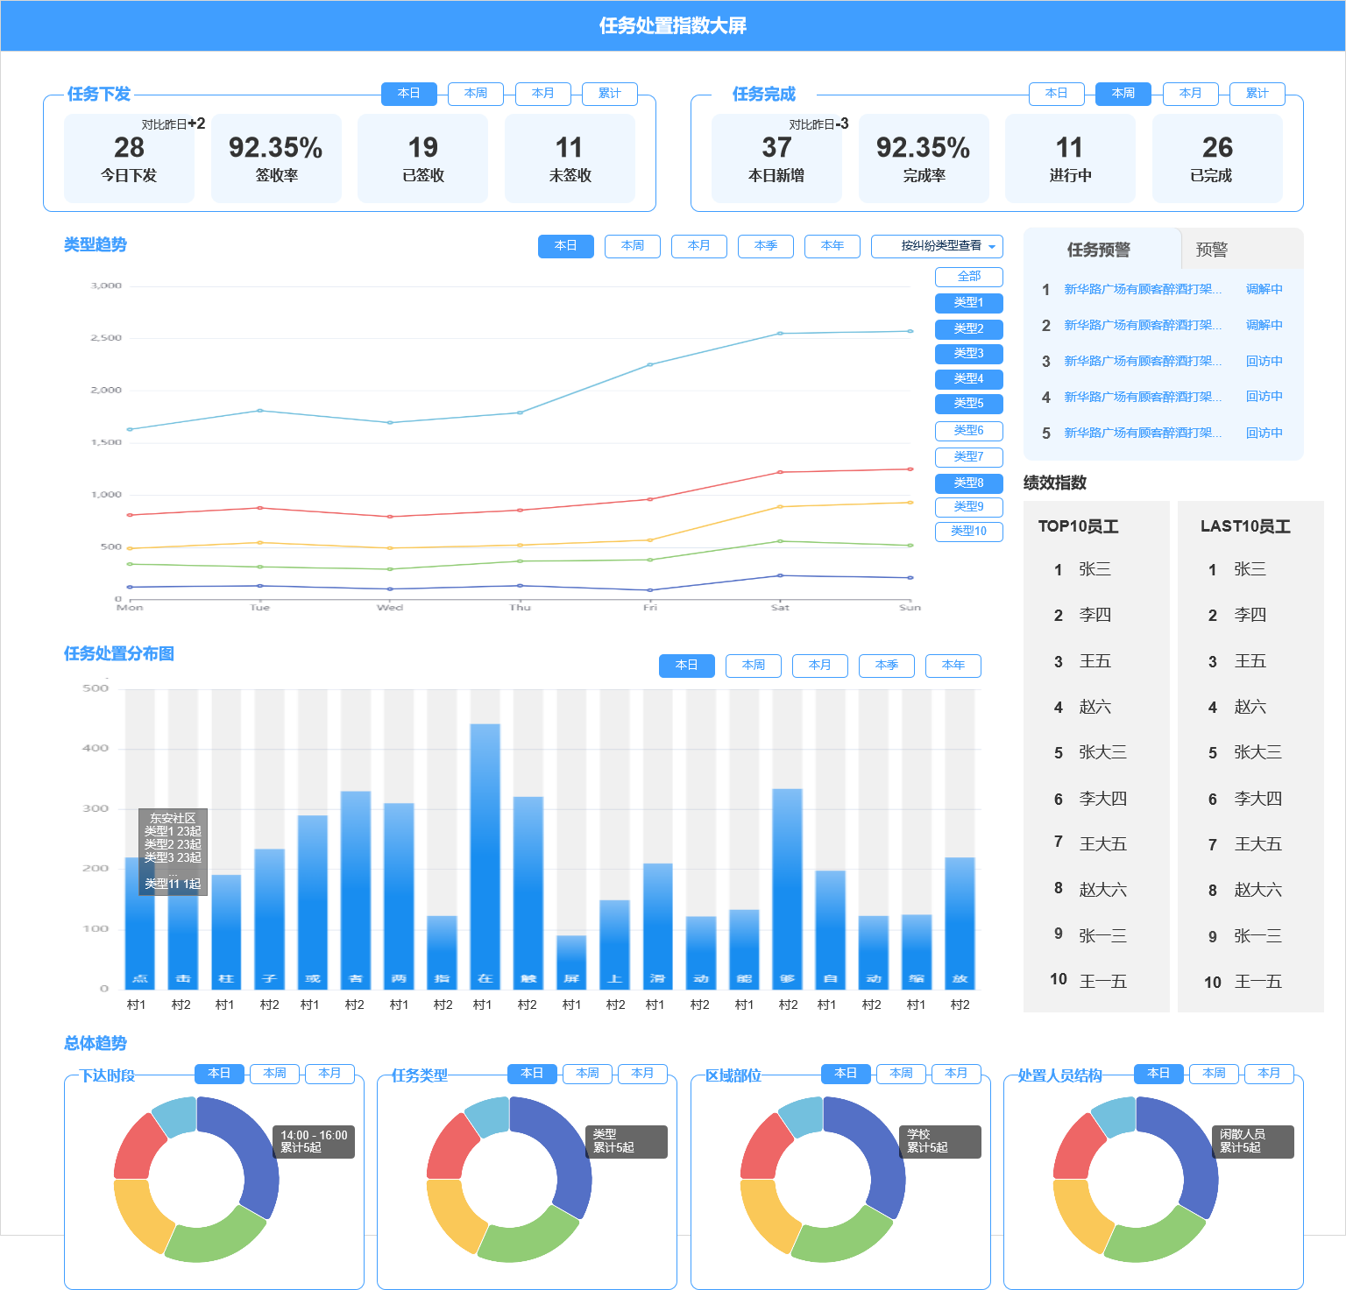Screen dimensions: 1346x1290
Task: Toggle 类型8 series in legend
Action: (x=969, y=483)
